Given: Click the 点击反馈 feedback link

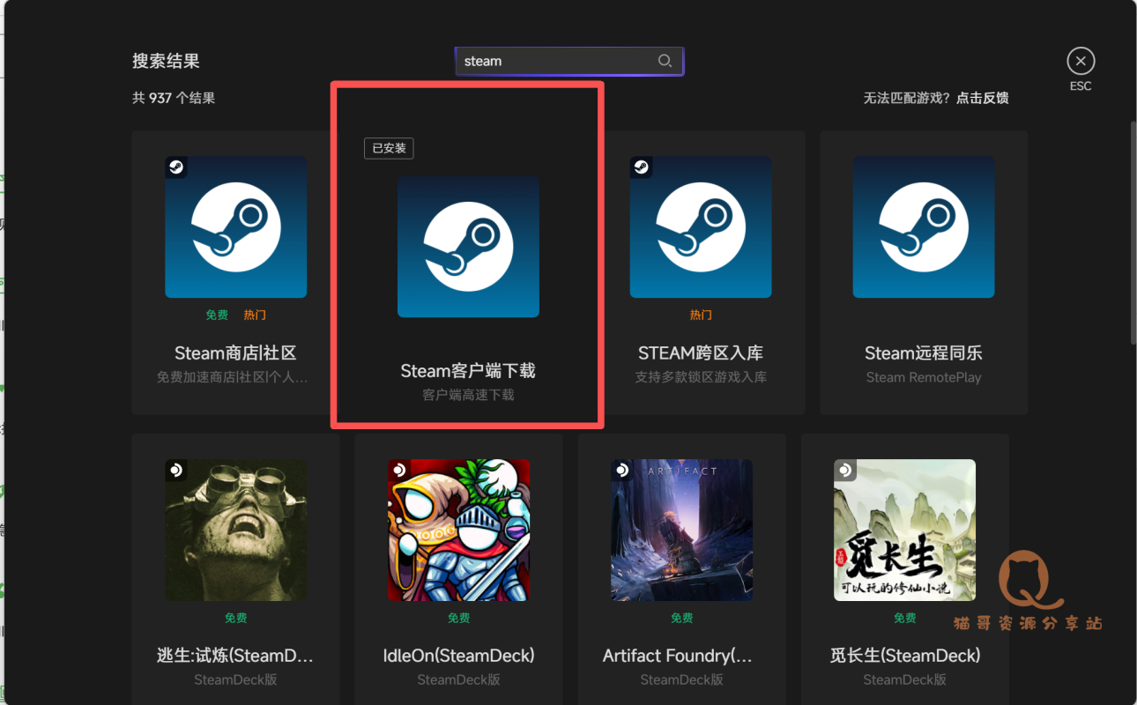Looking at the screenshot, I should point(983,98).
